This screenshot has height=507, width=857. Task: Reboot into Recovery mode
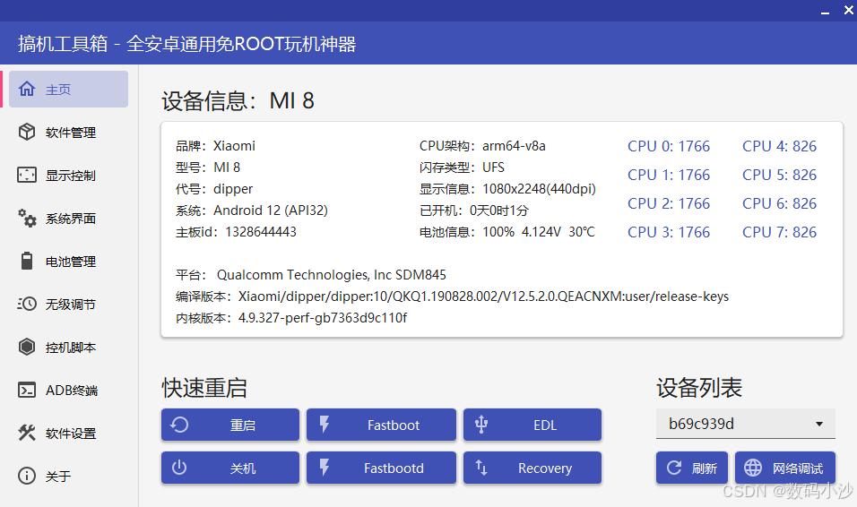click(532, 468)
